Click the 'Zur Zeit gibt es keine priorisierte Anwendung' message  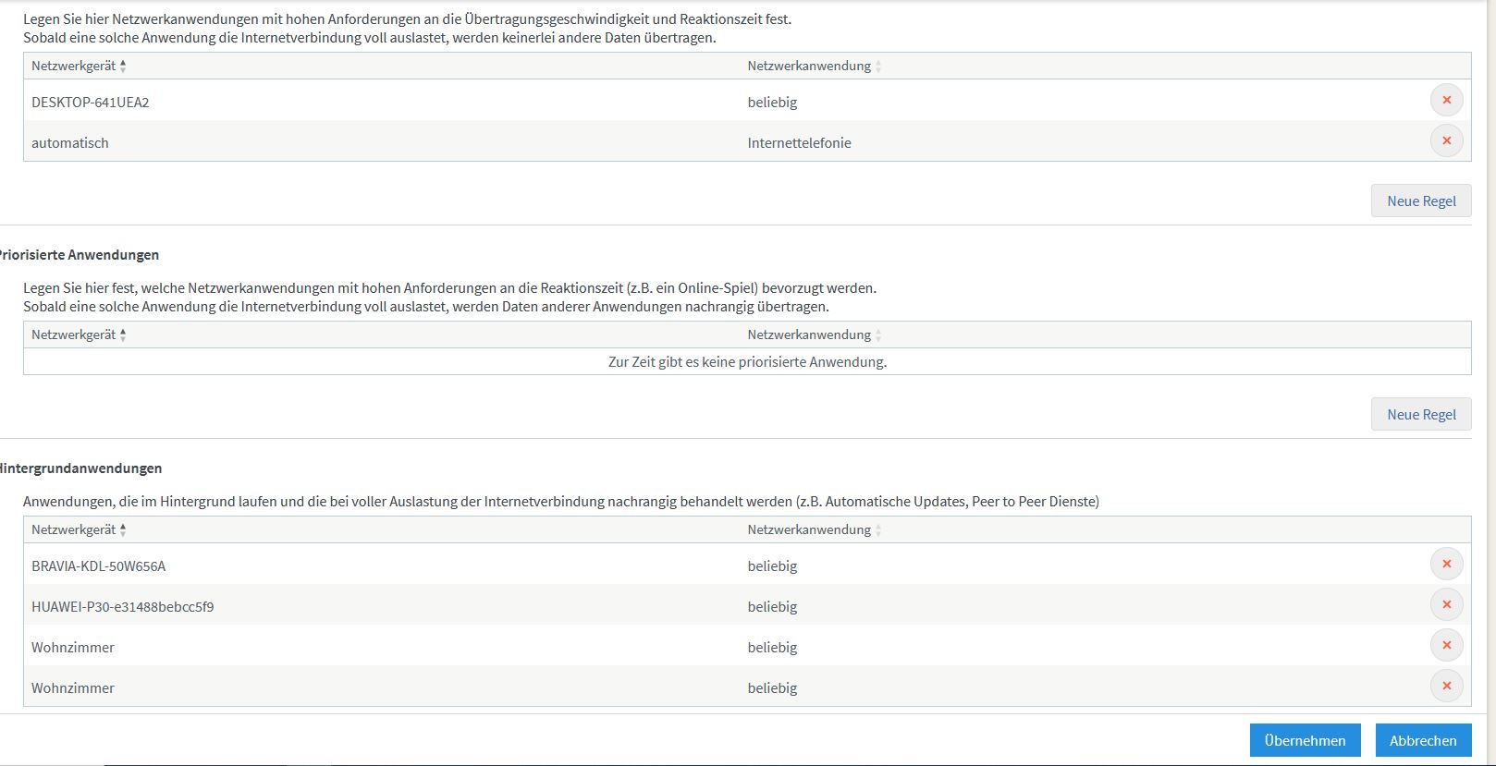click(747, 361)
